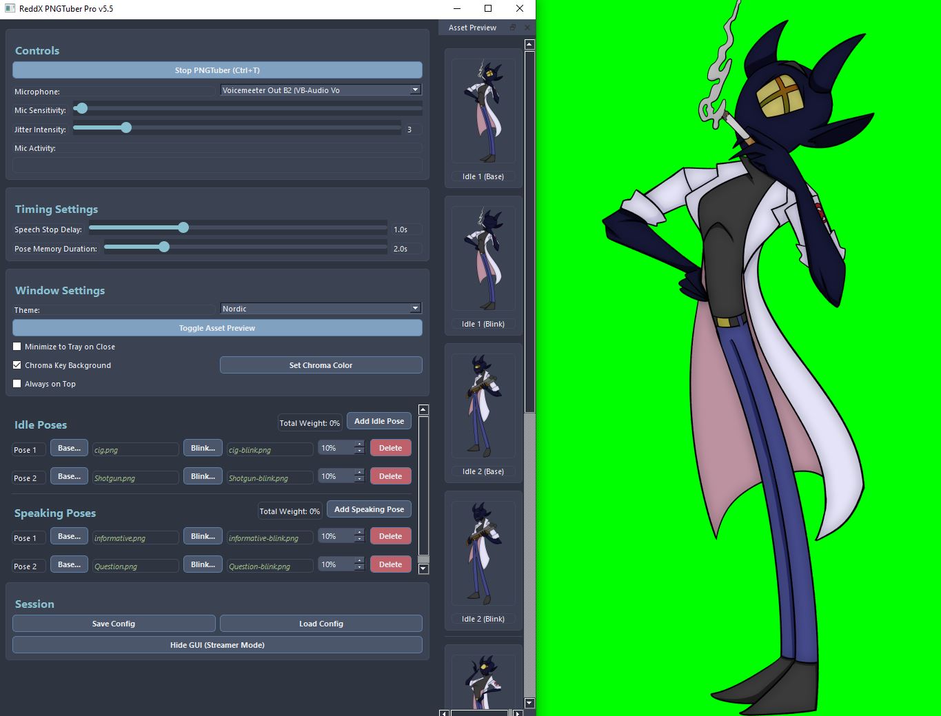Click the Question.png filename field
Viewport: 941px width, 716px height.
[135, 566]
